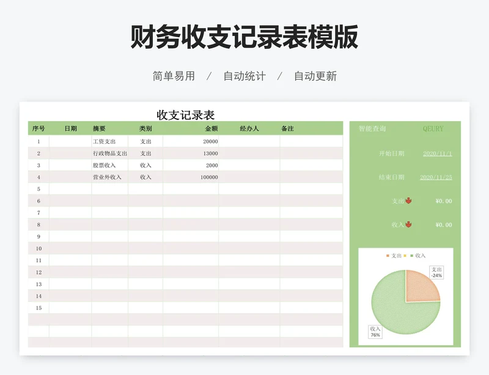Select row number 10 cell
The height and width of the screenshot is (375, 489).
(39, 248)
